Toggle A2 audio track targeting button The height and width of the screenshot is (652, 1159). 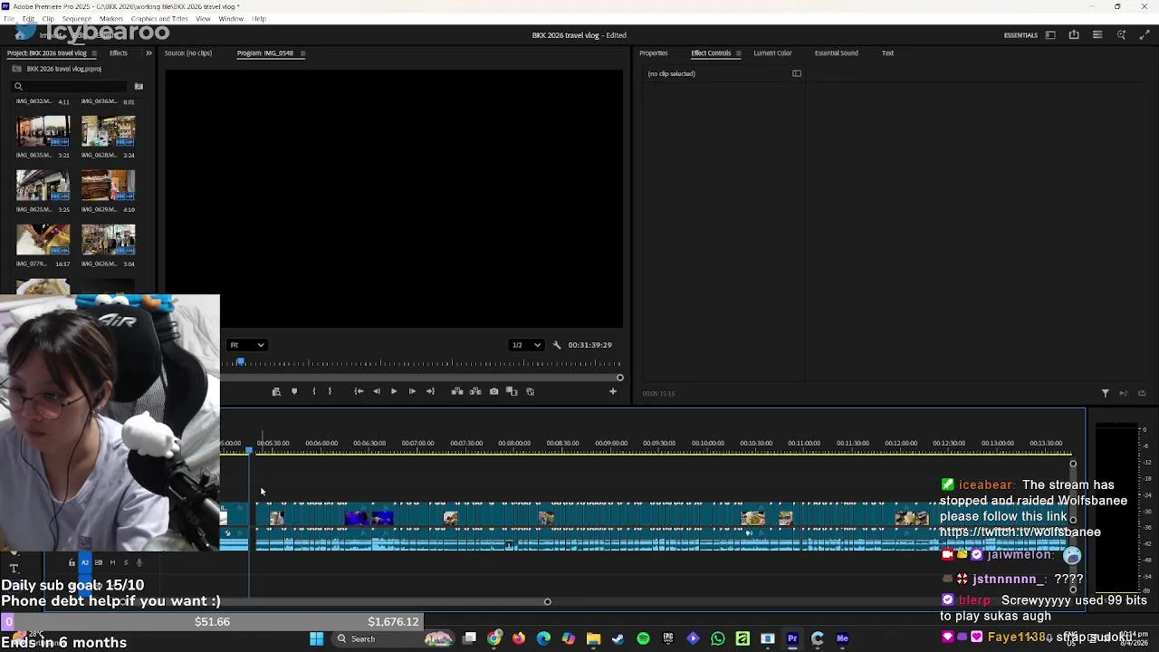coord(85,563)
